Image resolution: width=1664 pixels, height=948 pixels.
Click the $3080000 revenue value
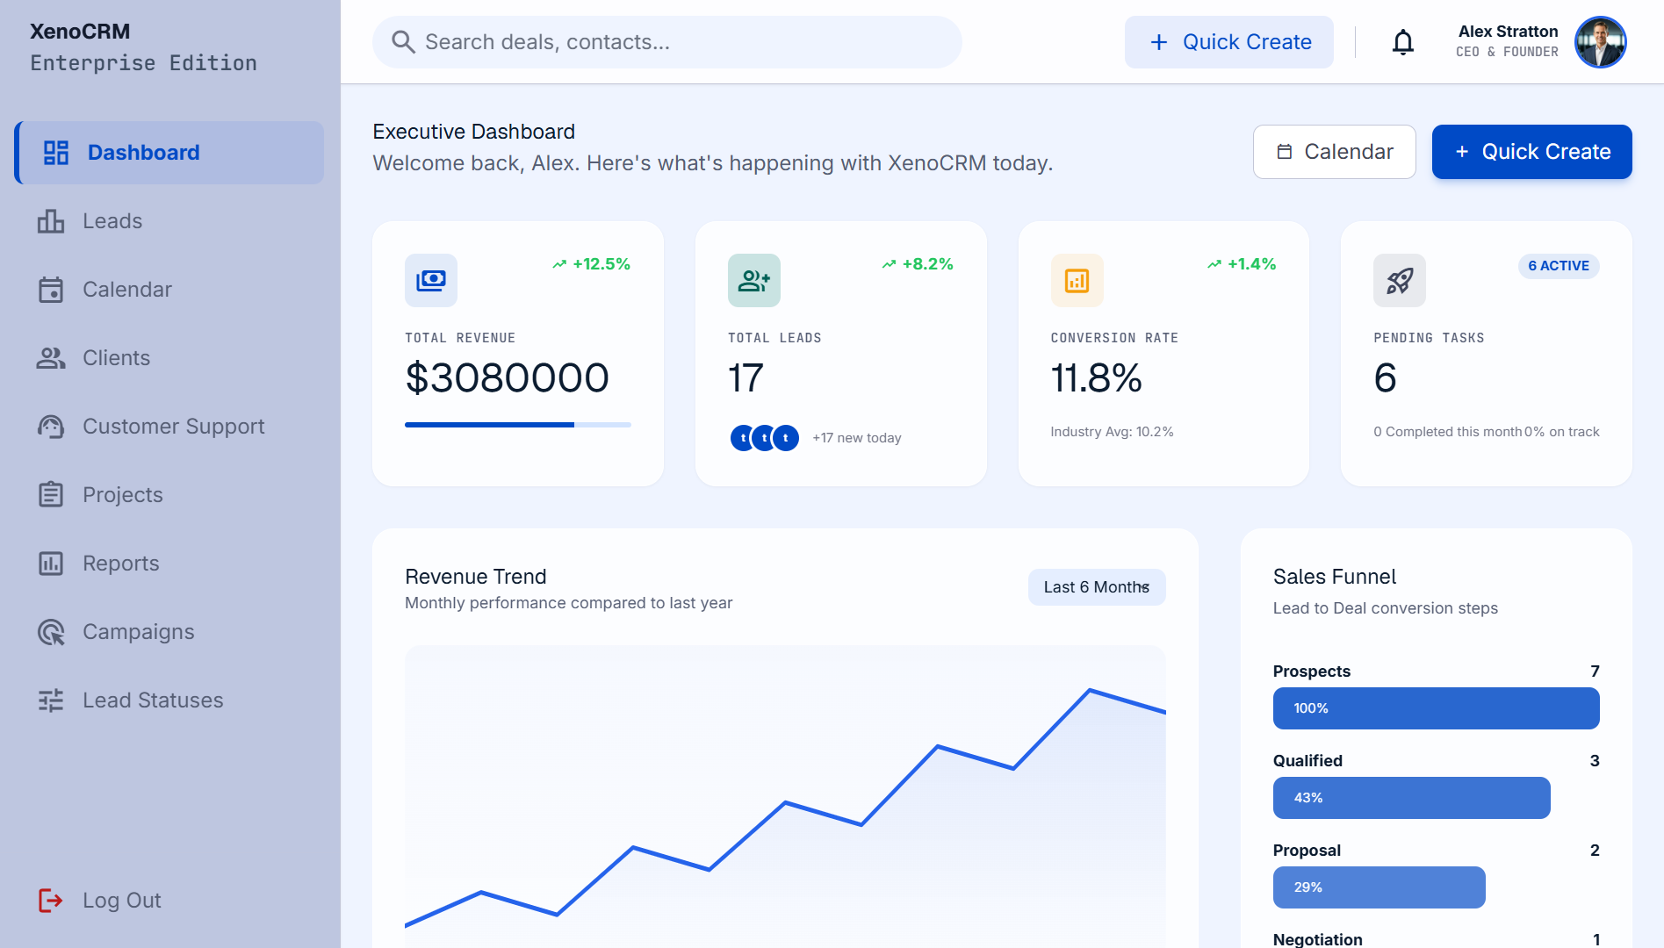pyautogui.click(x=508, y=378)
